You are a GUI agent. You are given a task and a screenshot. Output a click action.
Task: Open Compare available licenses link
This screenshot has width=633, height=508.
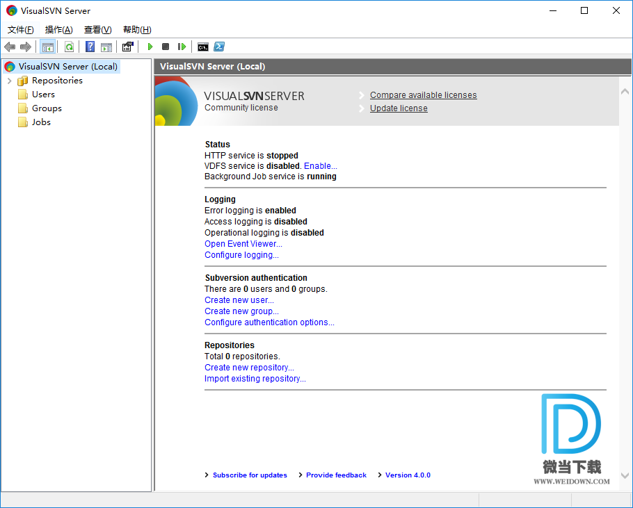[x=423, y=95]
